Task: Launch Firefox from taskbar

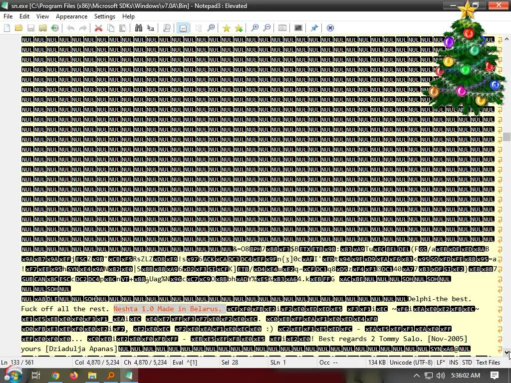Action: click(74, 376)
